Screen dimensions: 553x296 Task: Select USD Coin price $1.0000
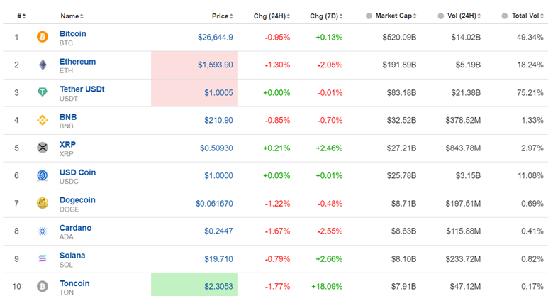point(218,175)
